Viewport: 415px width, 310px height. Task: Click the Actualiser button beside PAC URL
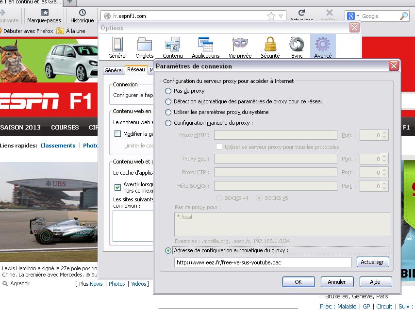pos(372,262)
